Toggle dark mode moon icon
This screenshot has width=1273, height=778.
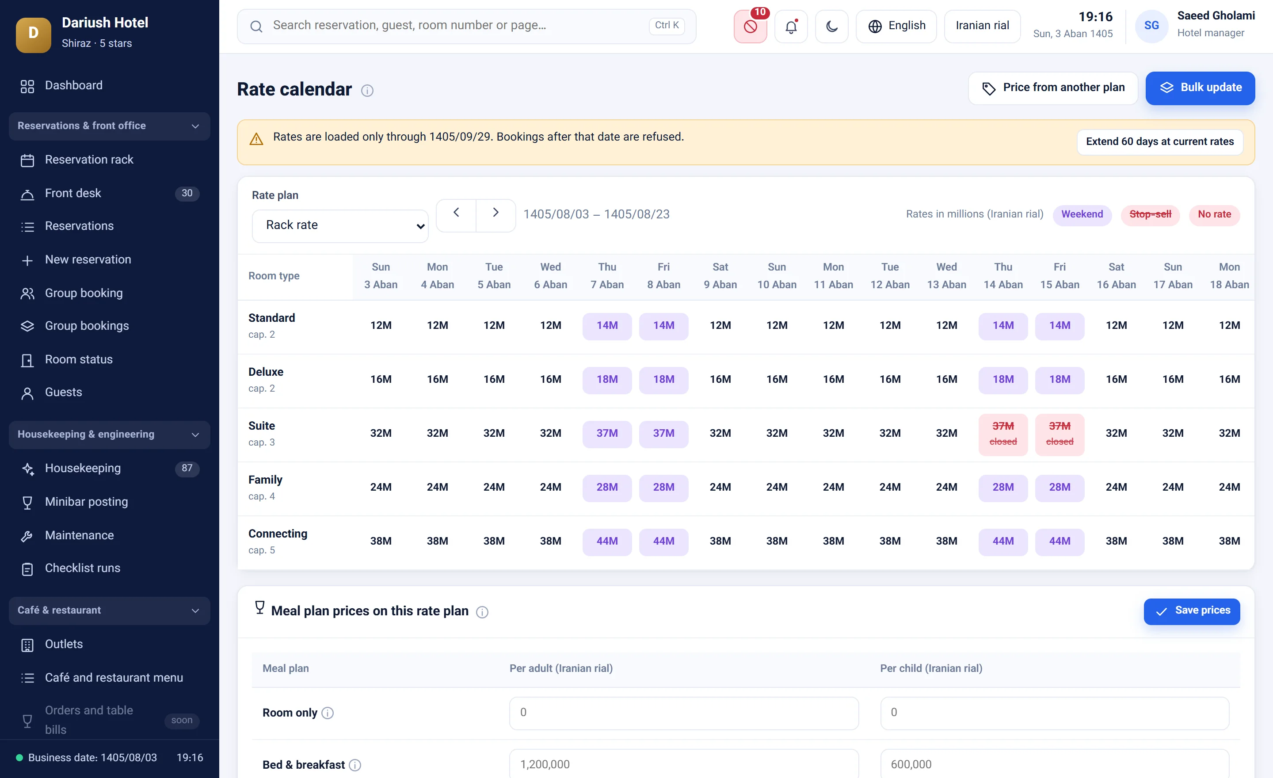tap(831, 27)
